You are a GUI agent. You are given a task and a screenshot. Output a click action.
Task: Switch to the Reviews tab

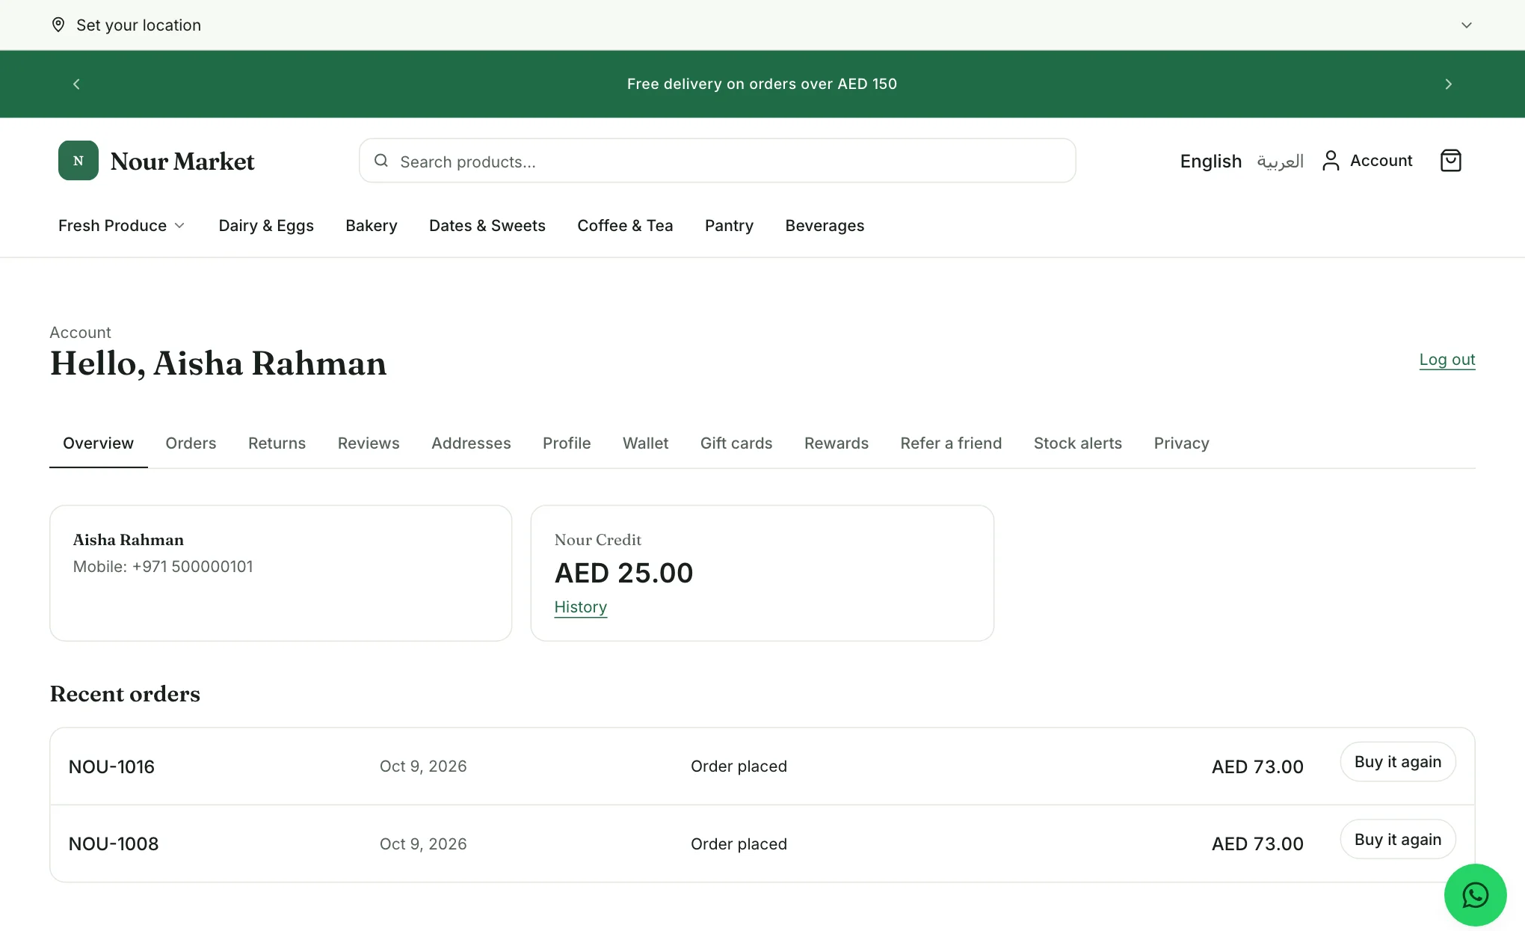click(369, 443)
